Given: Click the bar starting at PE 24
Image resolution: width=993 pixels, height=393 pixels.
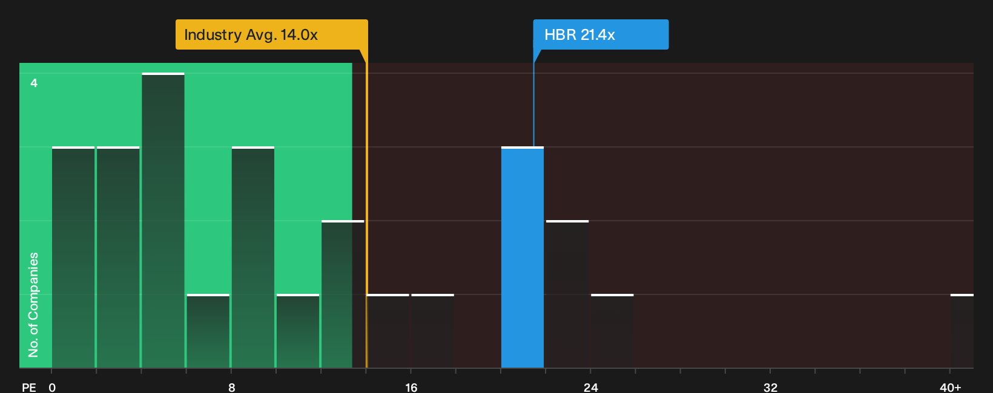Looking at the screenshot, I should [612, 331].
